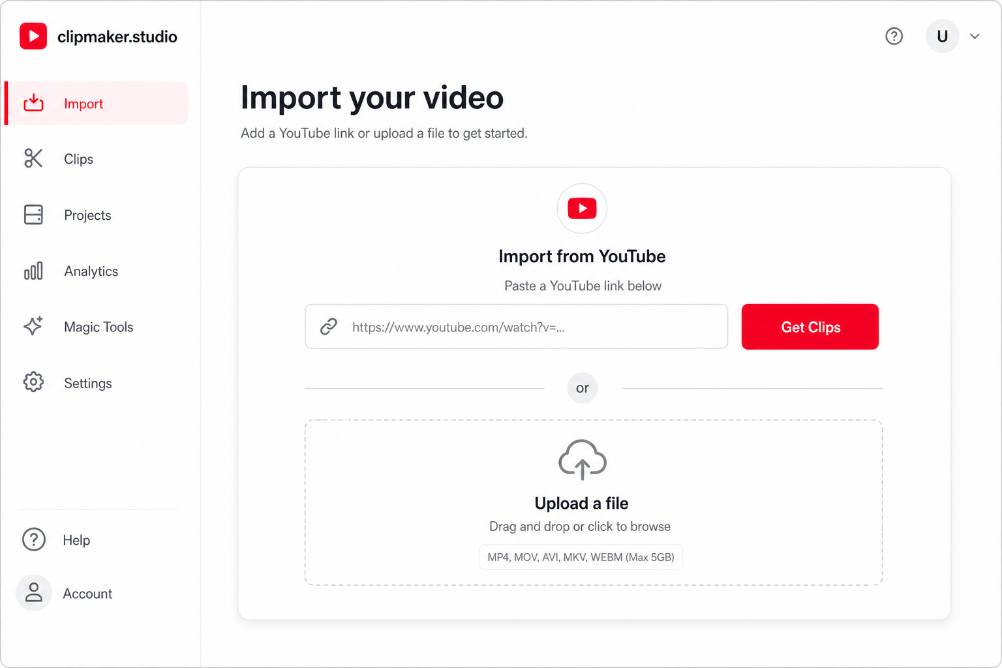This screenshot has height=668, width=1002.
Task: Click the Help question mark icon in sidebar
Action: (34, 539)
